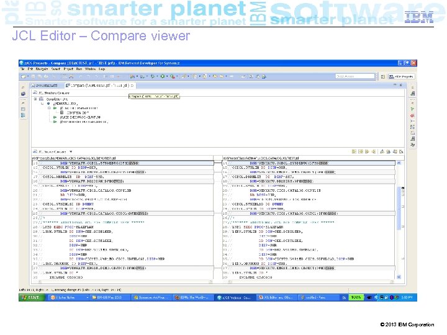The width and height of the screenshot is (447, 335).
Task: Click the left pane horizontal scrollbar
Action: pyautogui.click(x=125, y=282)
